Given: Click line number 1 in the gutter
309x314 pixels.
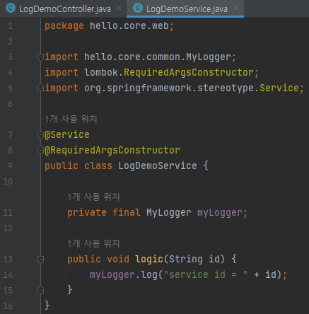Looking at the screenshot, I should [10, 26].
